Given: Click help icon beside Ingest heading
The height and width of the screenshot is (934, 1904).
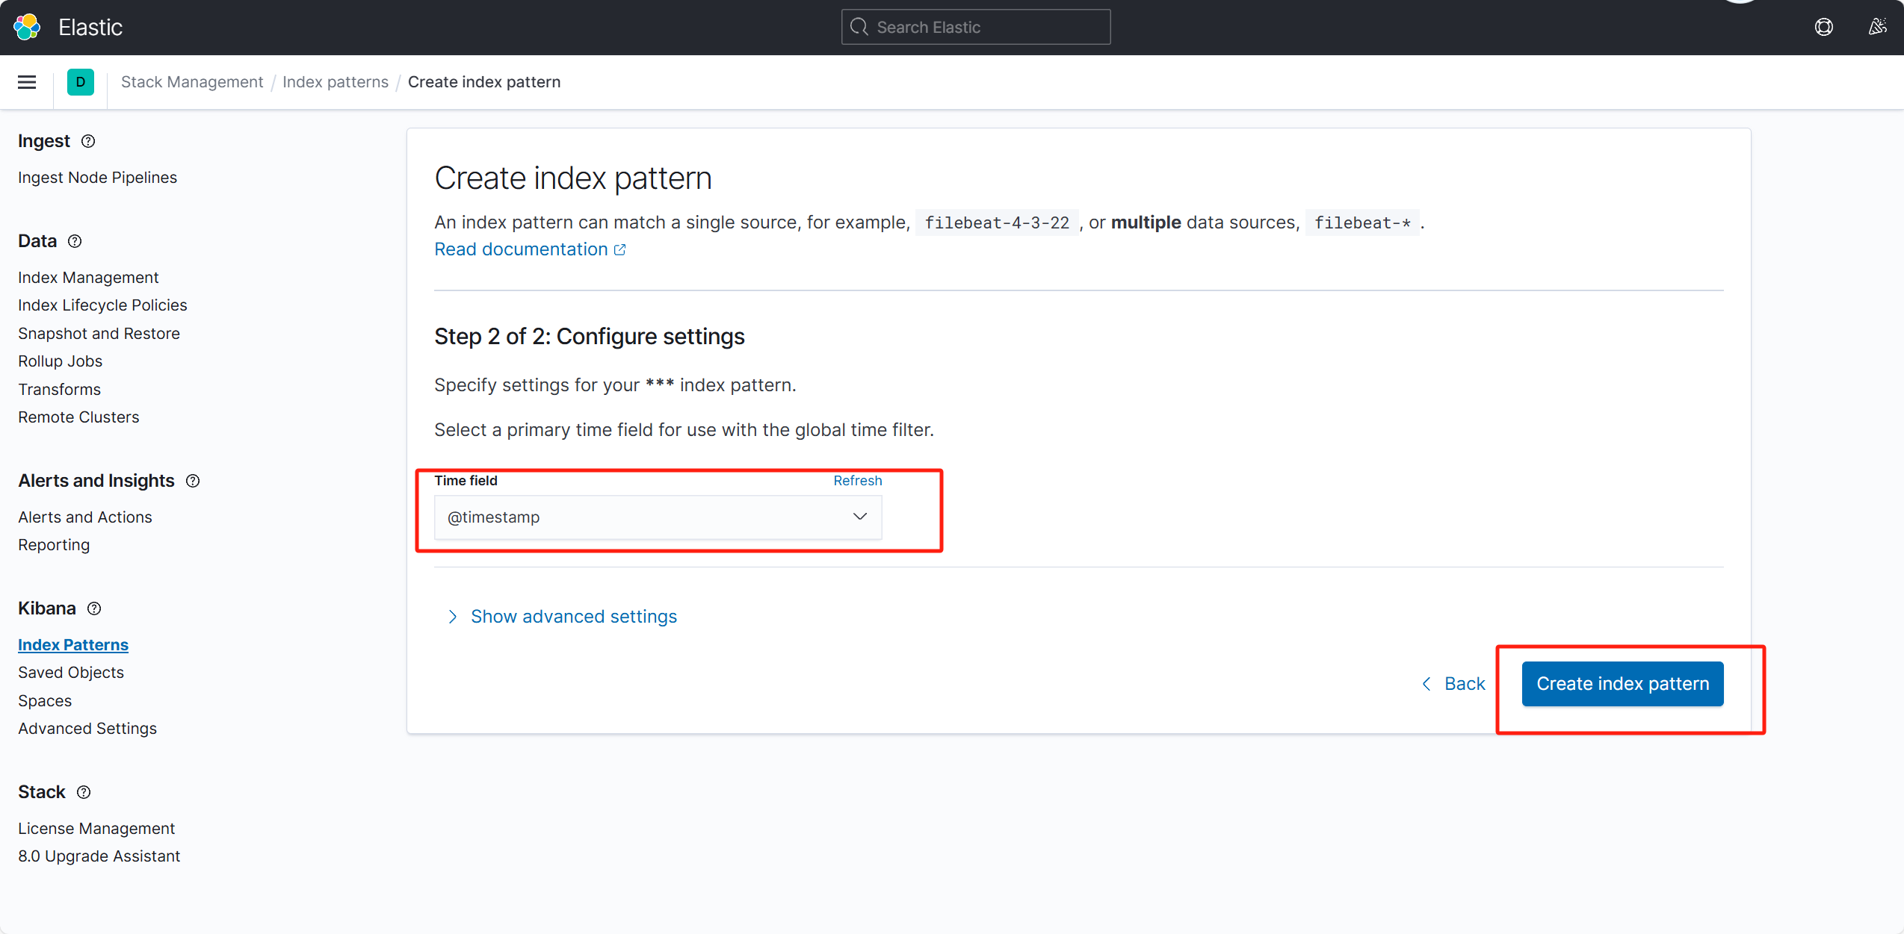Looking at the screenshot, I should tap(88, 141).
